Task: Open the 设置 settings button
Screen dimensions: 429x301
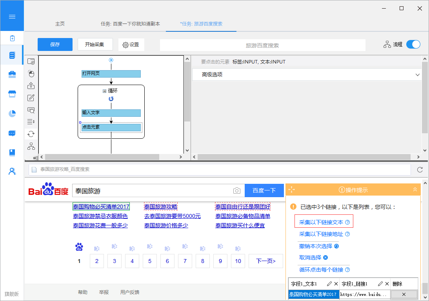Action: (131, 45)
